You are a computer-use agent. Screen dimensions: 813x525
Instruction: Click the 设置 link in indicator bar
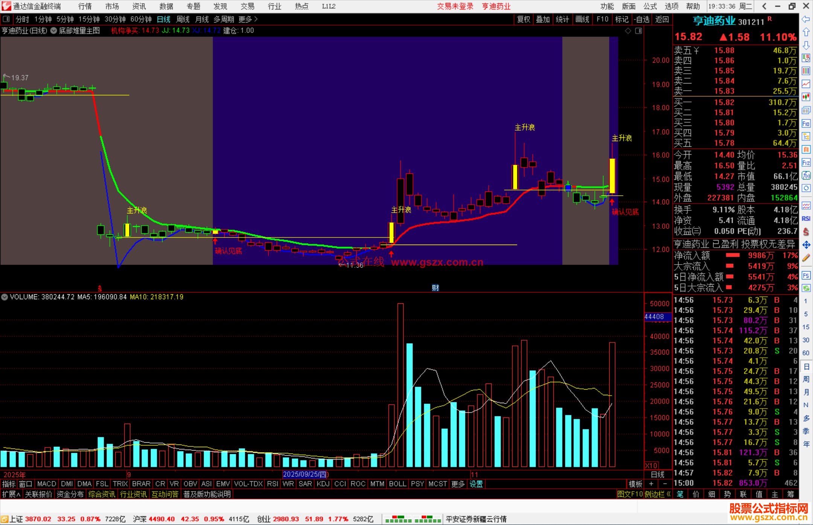coord(476,484)
